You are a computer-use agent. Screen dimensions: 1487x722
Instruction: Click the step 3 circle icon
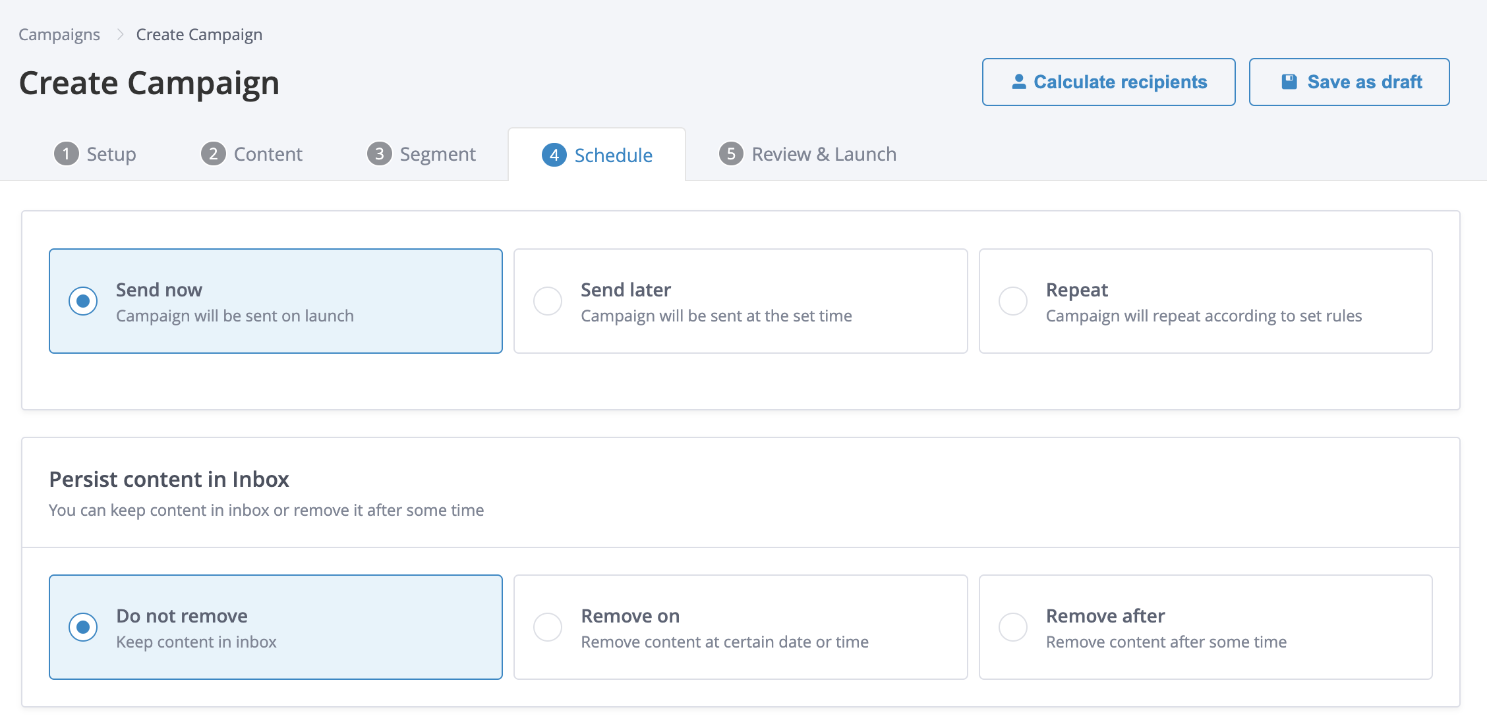point(379,154)
